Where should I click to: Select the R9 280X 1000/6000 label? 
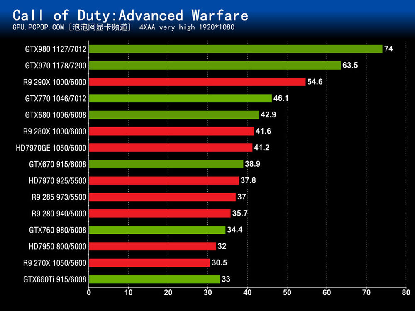coord(55,131)
